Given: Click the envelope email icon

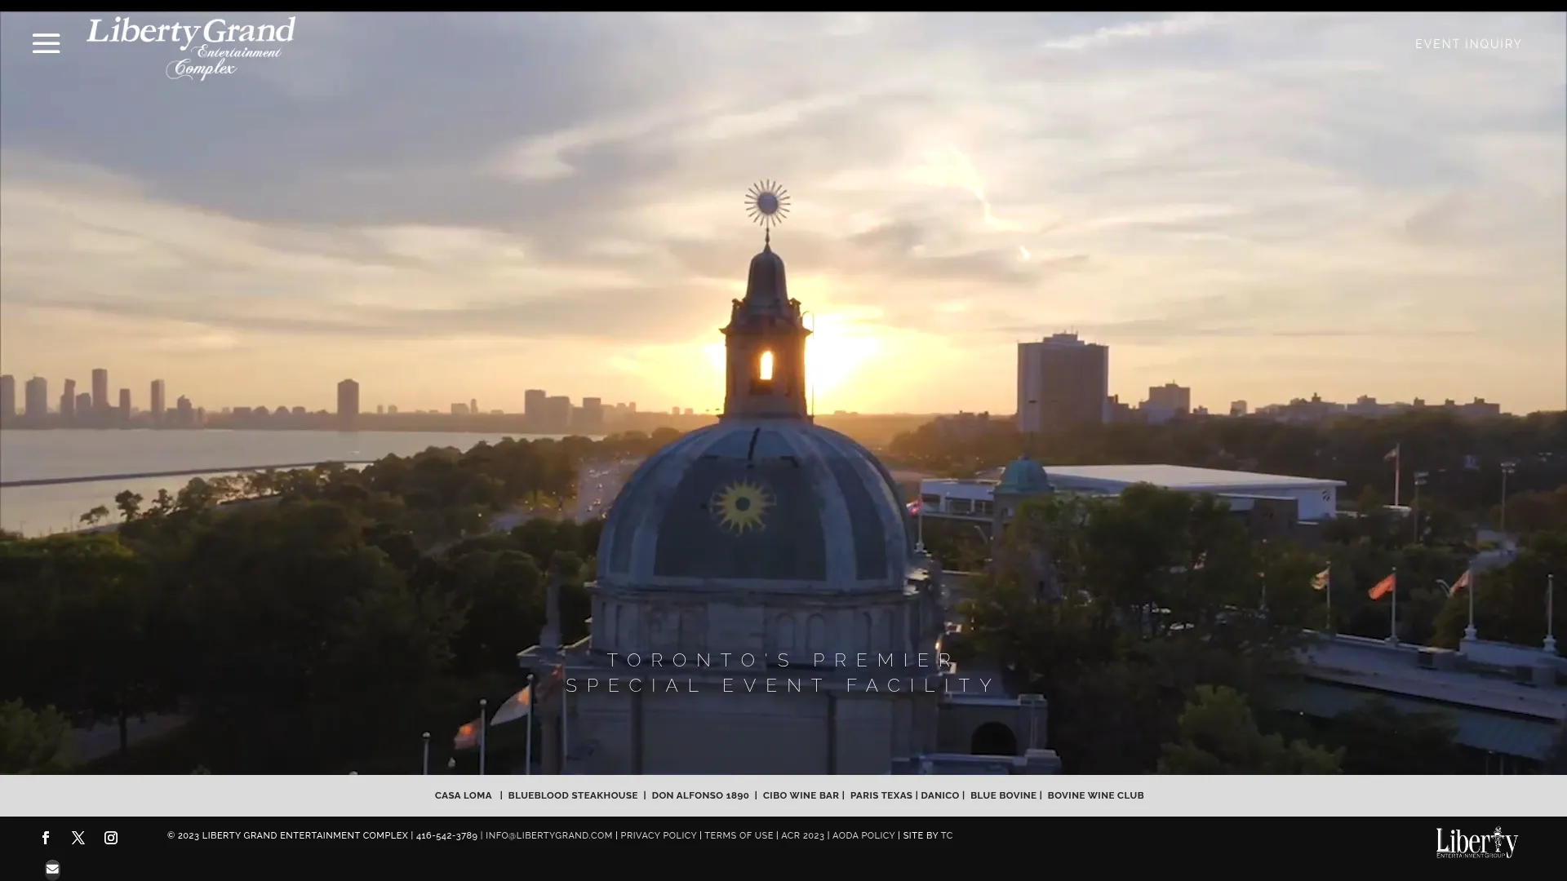Looking at the screenshot, I should tap(51, 868).
